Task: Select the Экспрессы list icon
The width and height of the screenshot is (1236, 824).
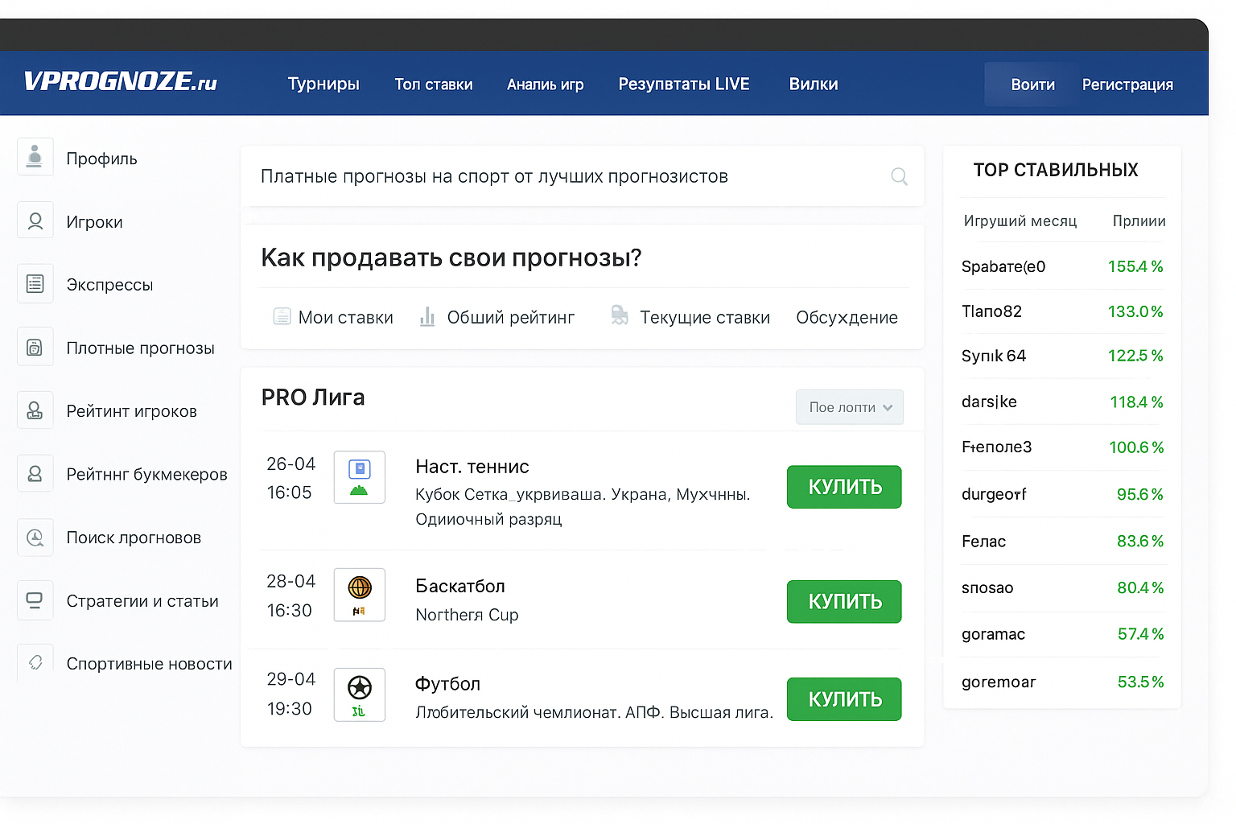Action: (x=35, y=283)
